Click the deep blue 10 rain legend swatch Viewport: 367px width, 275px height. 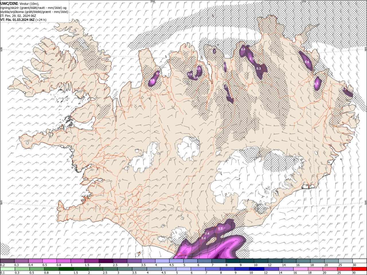[257, 269]
